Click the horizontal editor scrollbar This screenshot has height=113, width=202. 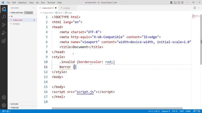point(117,108)
